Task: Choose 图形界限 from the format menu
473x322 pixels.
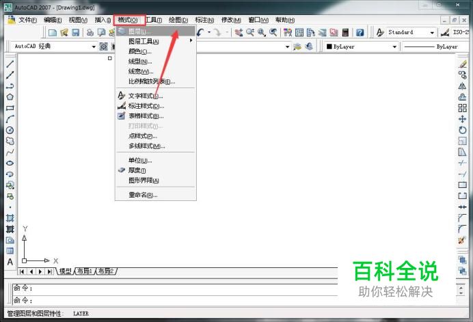Action: click(x=156, y=180)
